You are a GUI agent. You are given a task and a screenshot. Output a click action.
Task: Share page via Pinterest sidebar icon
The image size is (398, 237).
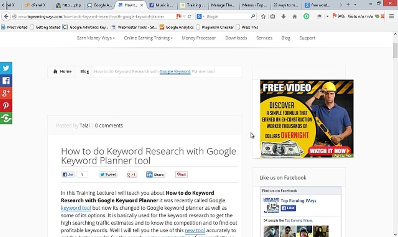6,106
